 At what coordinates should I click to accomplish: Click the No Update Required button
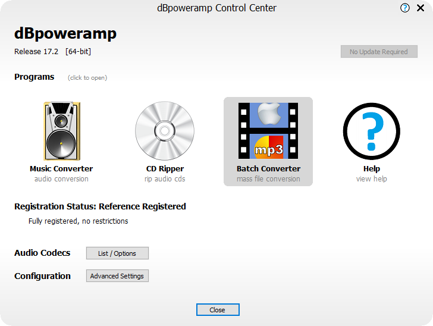coord(379,52)
